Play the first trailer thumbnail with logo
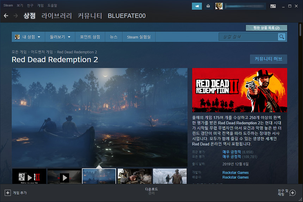Viewport: 303px width, 202px height. coord(29,177)
